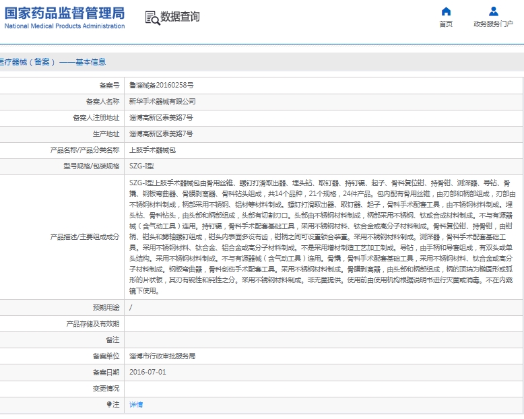Click the National Medical Products Administration subtitle

point(65,26)
